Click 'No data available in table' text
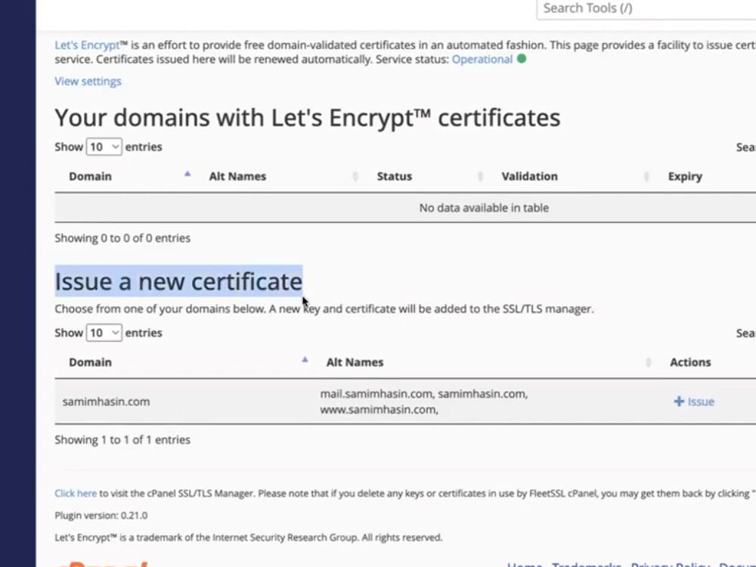Viewport: 756px width, 567px height. pos(484,208)
